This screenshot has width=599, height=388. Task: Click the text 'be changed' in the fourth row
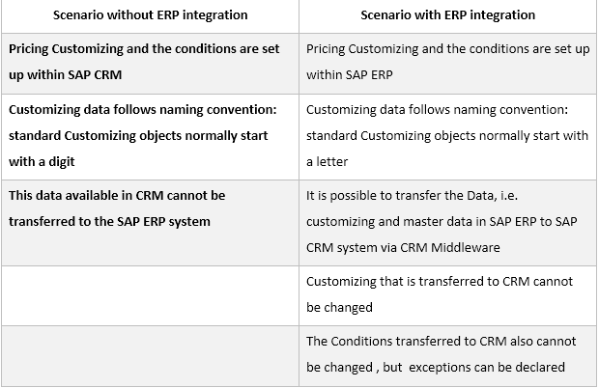point(339,308)
